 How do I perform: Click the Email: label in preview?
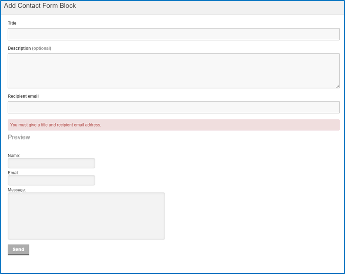(14, 173)
